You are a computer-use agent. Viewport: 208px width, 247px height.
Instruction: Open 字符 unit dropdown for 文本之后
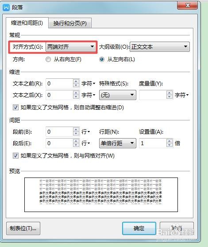(x=88, y=95)
